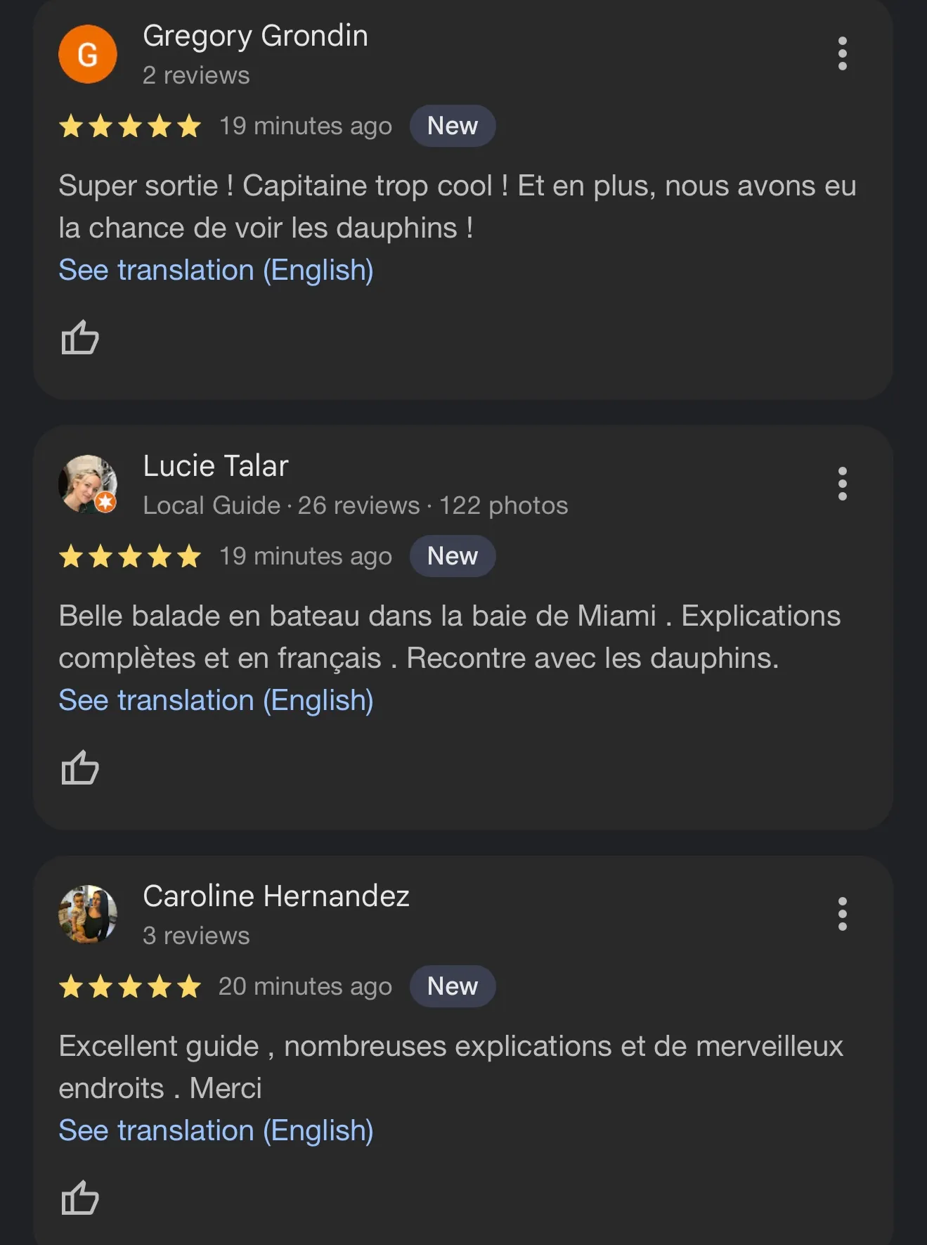
Task: Open more options for Lucie Talar's review
Action: (x=842, y=484)
